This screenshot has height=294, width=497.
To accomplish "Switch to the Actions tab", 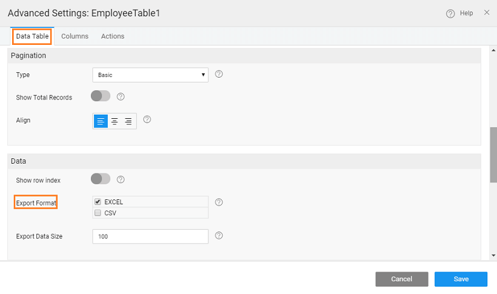I will pos(113,36).
